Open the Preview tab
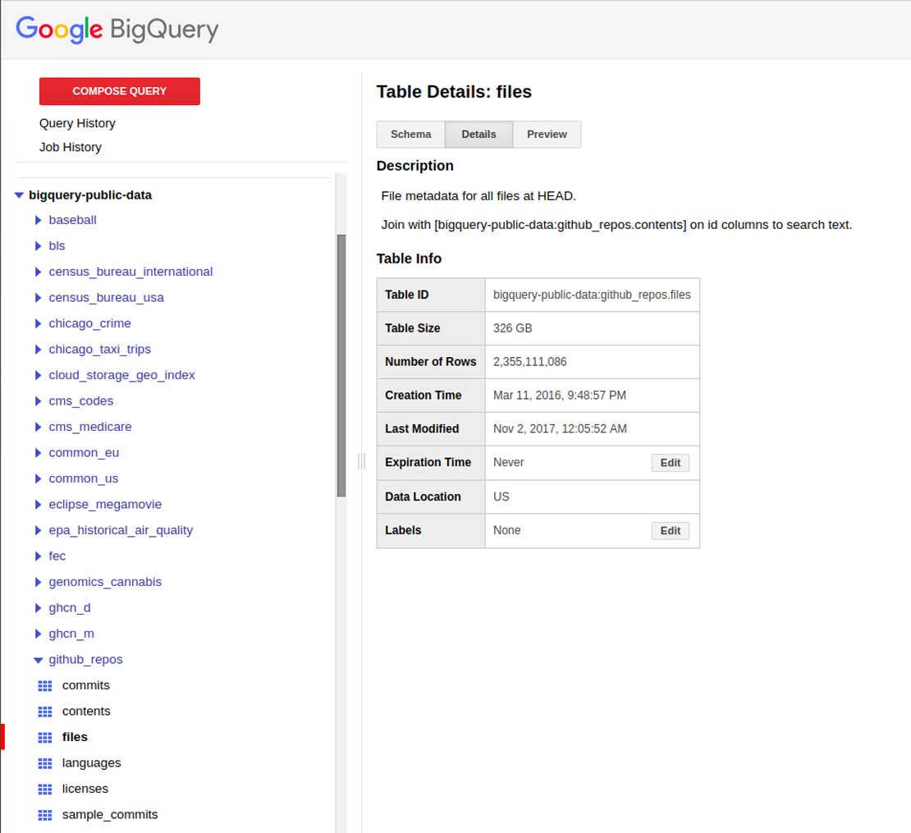This screenshot has width=911, height=833. 547,135
